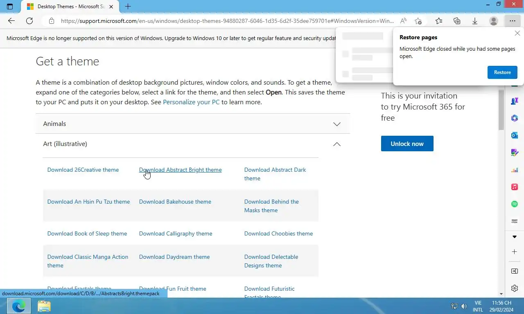Screen dimensions: 524x314
Task: Open Settings and more menu
Action: click(513, 21)
